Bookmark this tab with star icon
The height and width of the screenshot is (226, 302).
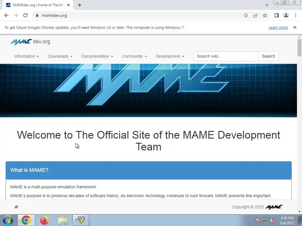click(265, 15)
